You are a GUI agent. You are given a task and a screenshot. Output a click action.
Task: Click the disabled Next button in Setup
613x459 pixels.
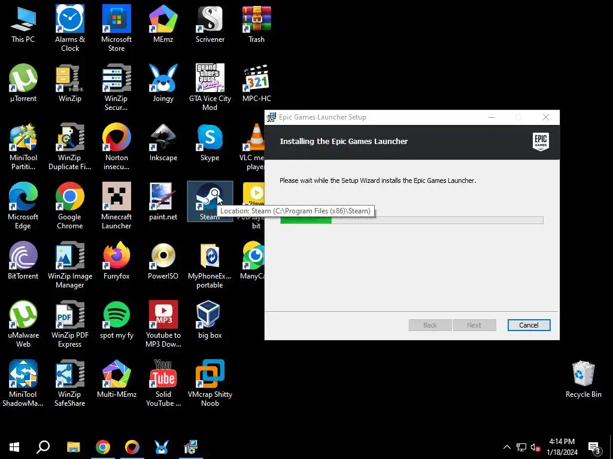point(474,325)
